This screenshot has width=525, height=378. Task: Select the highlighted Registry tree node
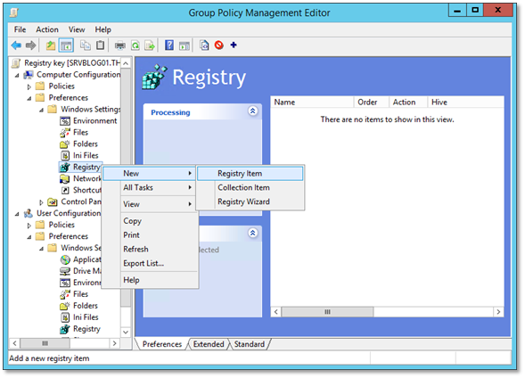point(80,167)
